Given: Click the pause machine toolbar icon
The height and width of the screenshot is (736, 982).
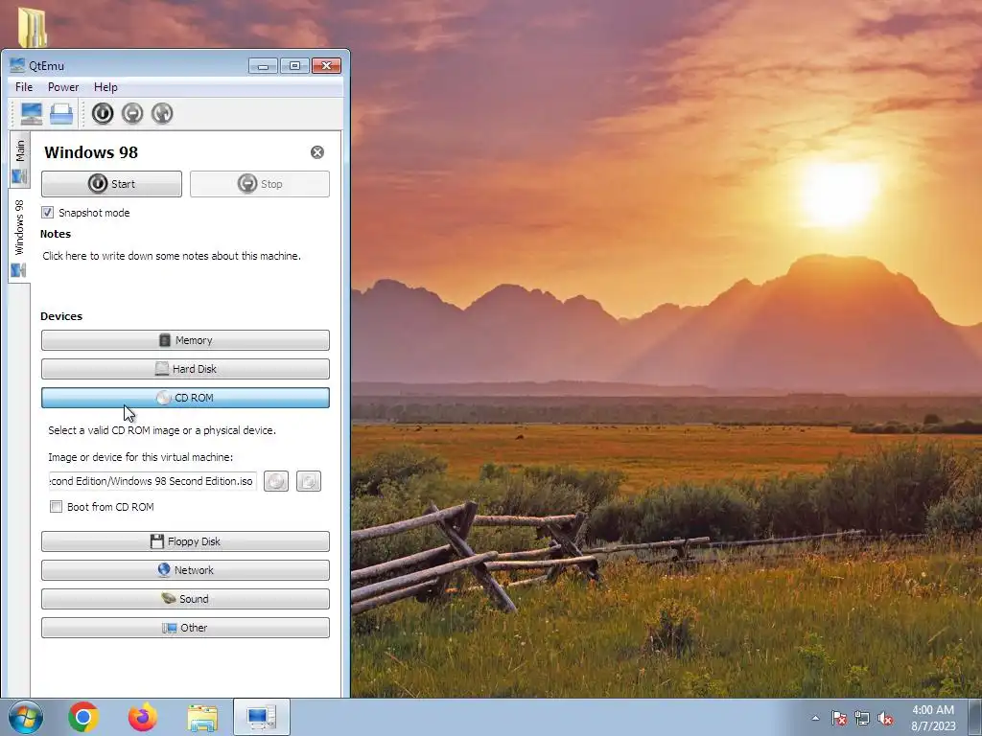Looking at the screenshot, I should tap(132, 113).
